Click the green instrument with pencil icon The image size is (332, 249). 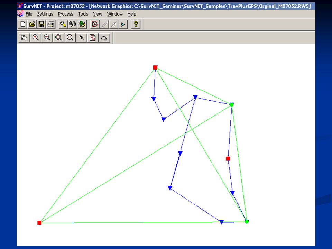coord(82,24)
